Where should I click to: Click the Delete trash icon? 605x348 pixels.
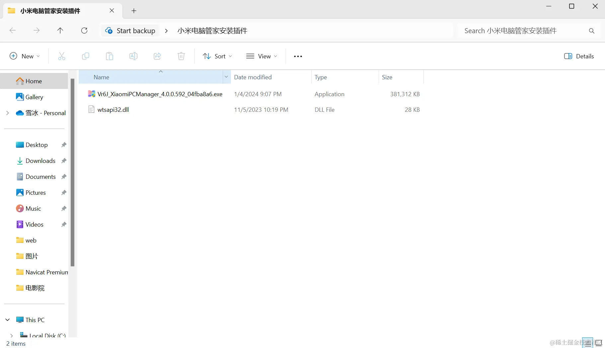(181, 56)
